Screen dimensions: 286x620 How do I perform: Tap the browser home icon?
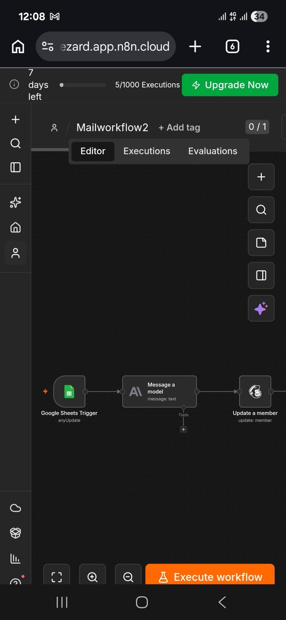18,47
